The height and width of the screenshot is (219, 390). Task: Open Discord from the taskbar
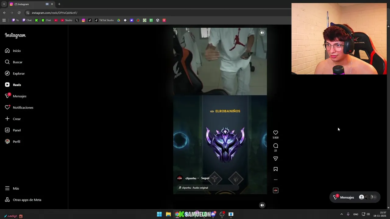[x=213, y=214]
